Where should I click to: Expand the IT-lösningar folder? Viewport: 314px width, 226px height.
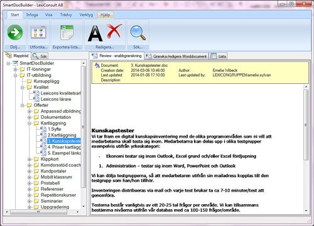pyautogui.click(x=16, y=69)
